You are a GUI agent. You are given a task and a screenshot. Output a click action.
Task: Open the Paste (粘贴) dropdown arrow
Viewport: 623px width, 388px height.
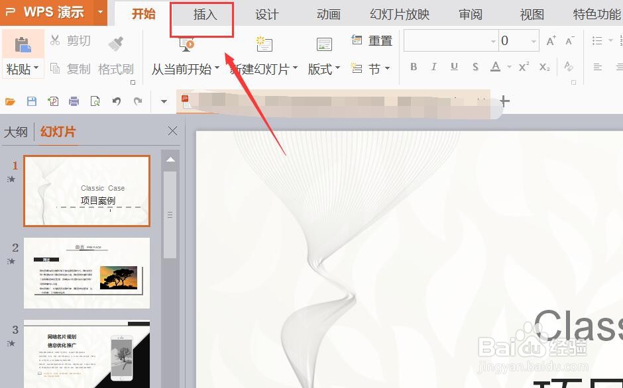(x=35, y=68)
